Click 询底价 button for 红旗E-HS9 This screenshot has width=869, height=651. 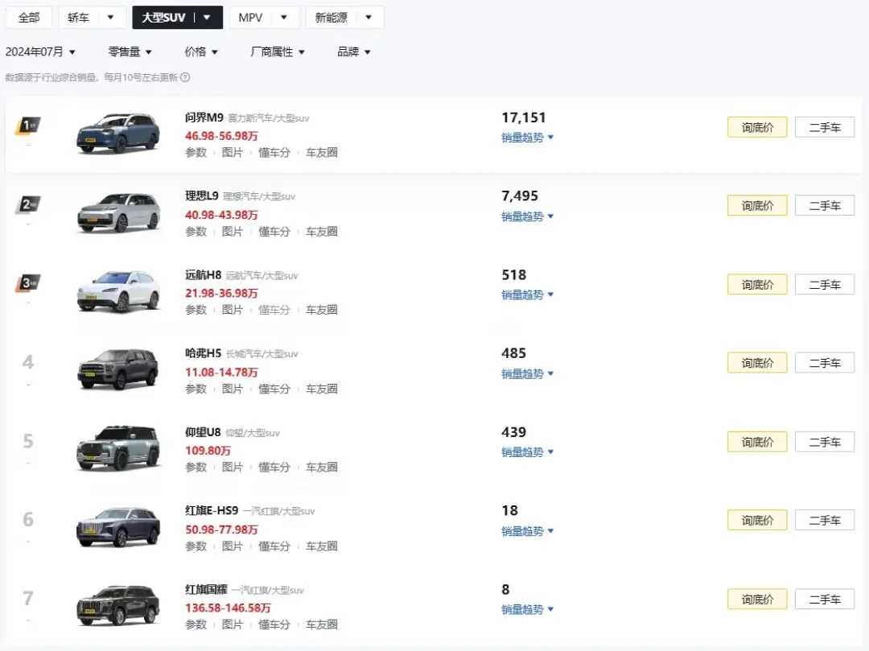pyautogui.click(x=757, y=521)
